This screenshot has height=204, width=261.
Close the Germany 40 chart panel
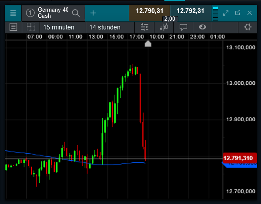coord(250,13)
